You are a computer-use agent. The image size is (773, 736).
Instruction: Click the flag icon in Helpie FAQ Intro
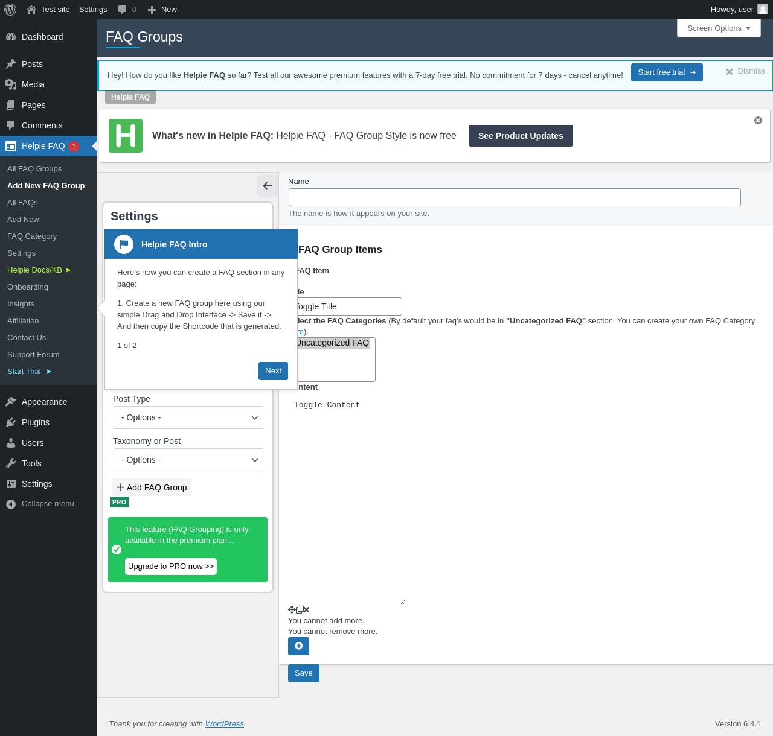click(x=124, y=244)
